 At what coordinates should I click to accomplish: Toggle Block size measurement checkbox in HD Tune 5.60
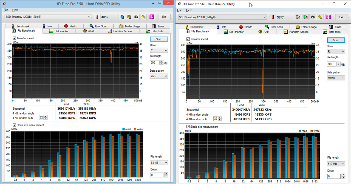188,127
